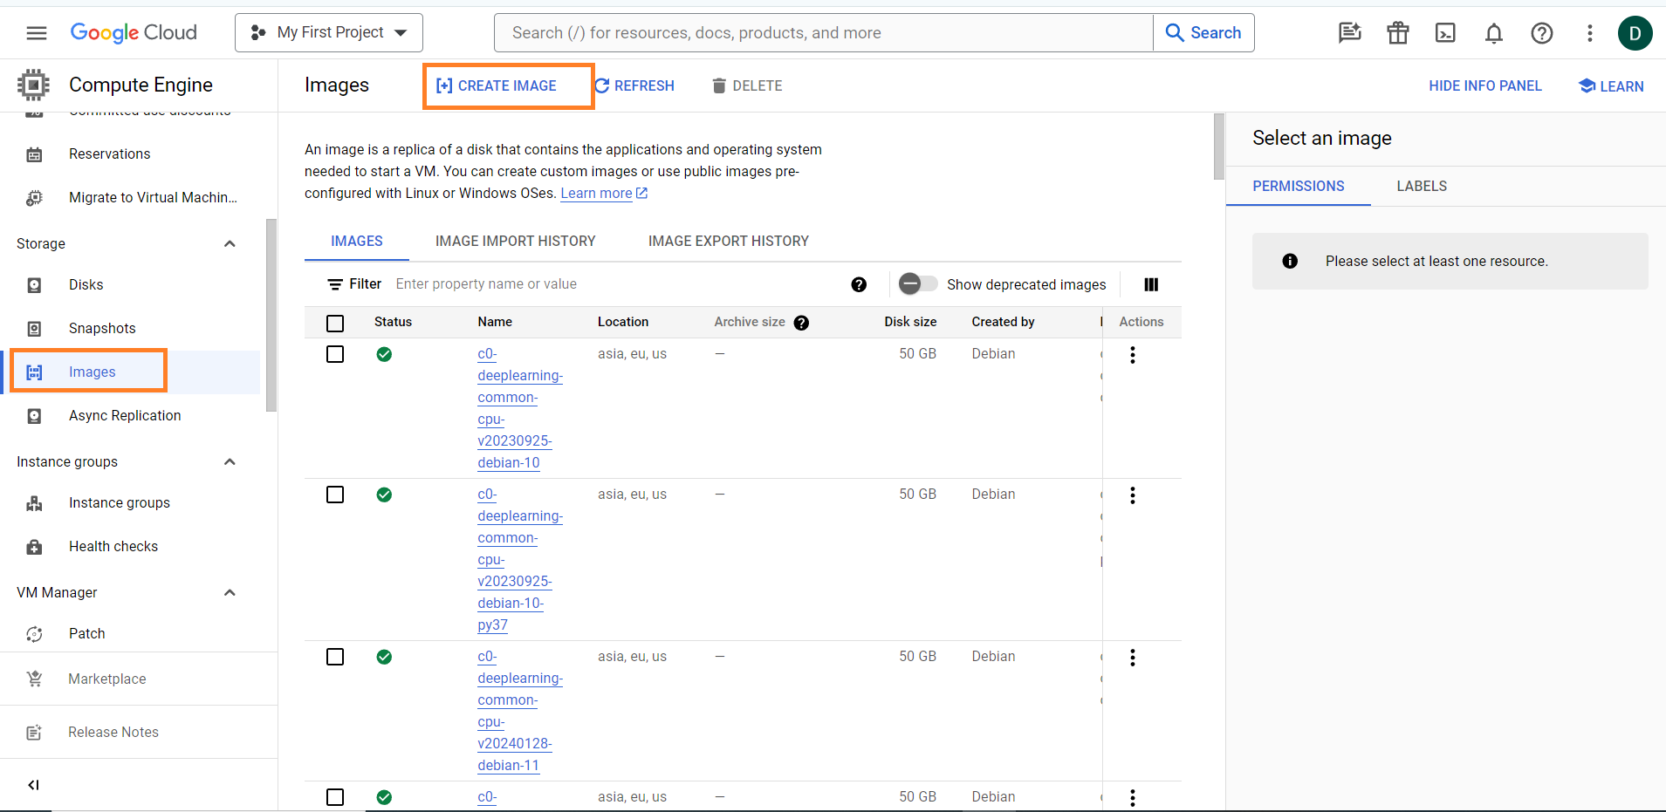Click Hide Info Panel button
Screen dimensions: 1666x812
tap(1485, 85)
